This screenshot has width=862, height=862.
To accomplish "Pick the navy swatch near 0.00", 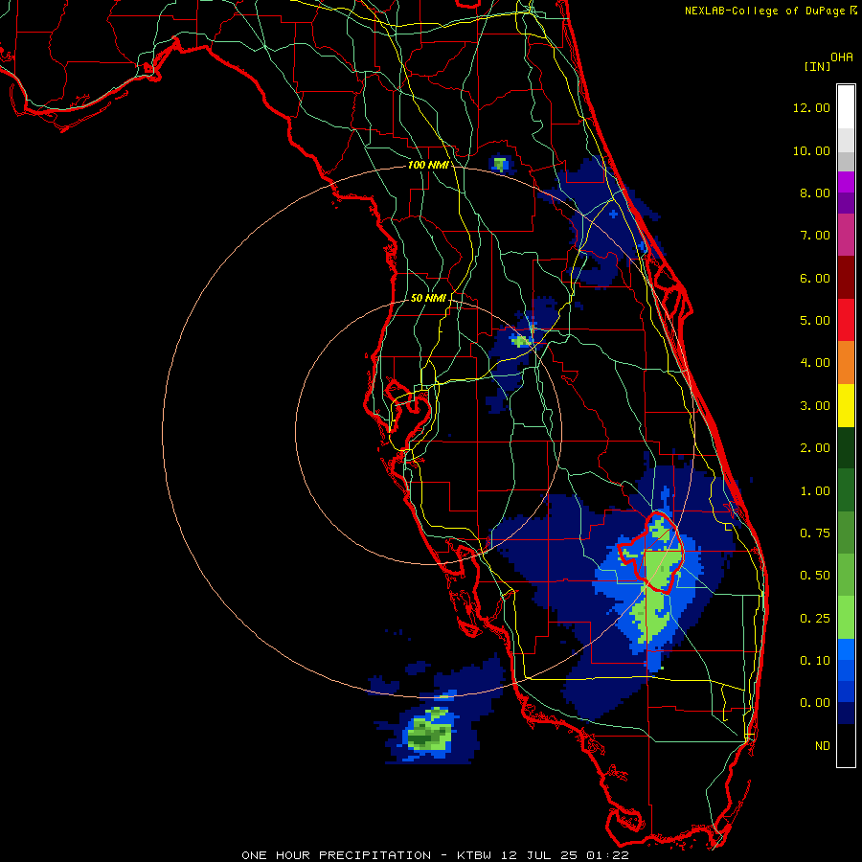I will [x=846, y=713].
